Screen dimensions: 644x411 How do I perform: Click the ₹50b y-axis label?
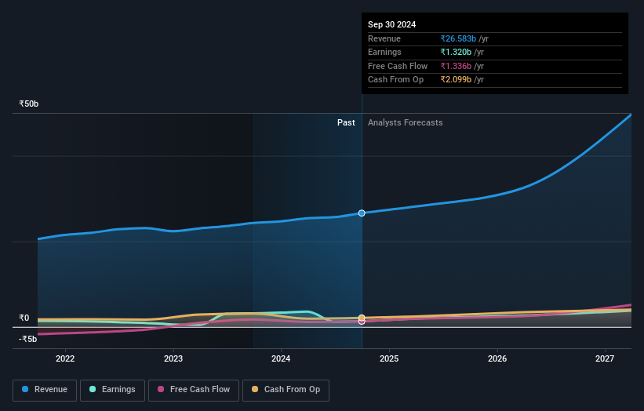point(29,104)
